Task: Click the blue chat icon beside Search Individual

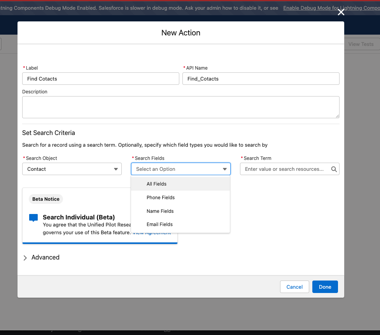Action: click(33, 217)
